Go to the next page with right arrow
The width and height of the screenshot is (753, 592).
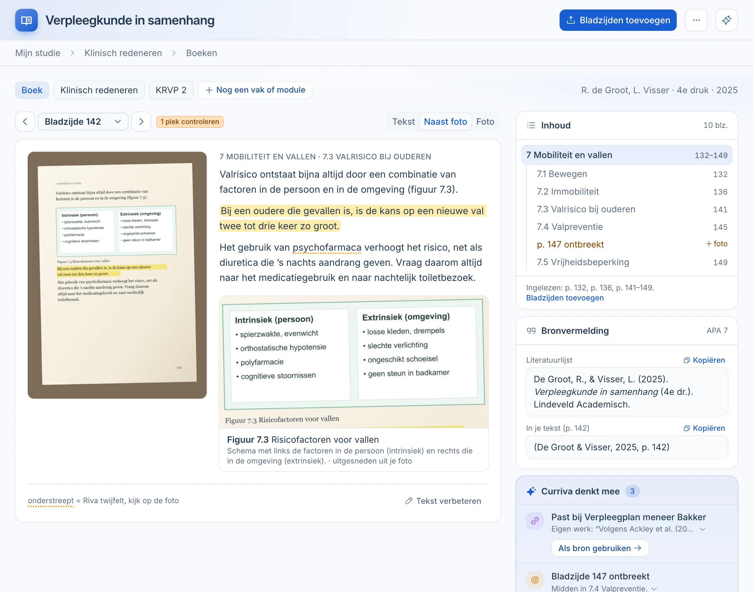pyautogui.click(x=141, y=122)
